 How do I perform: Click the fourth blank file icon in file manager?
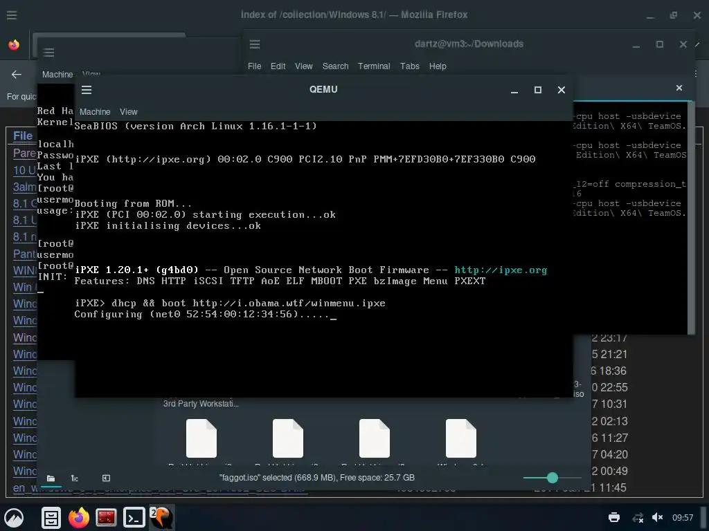tap(460, 438)
